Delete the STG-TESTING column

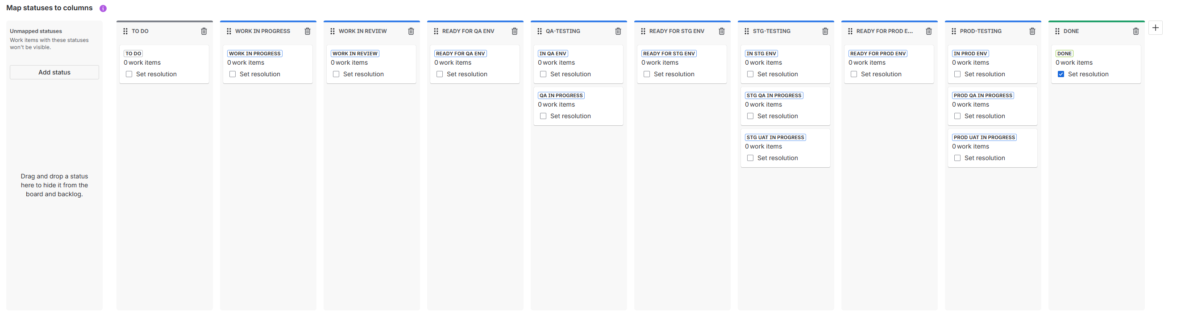click(825, 31)
